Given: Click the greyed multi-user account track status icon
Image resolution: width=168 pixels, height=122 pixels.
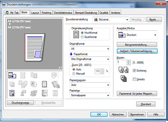Looking at the screenshot, I should coord(34,93).
